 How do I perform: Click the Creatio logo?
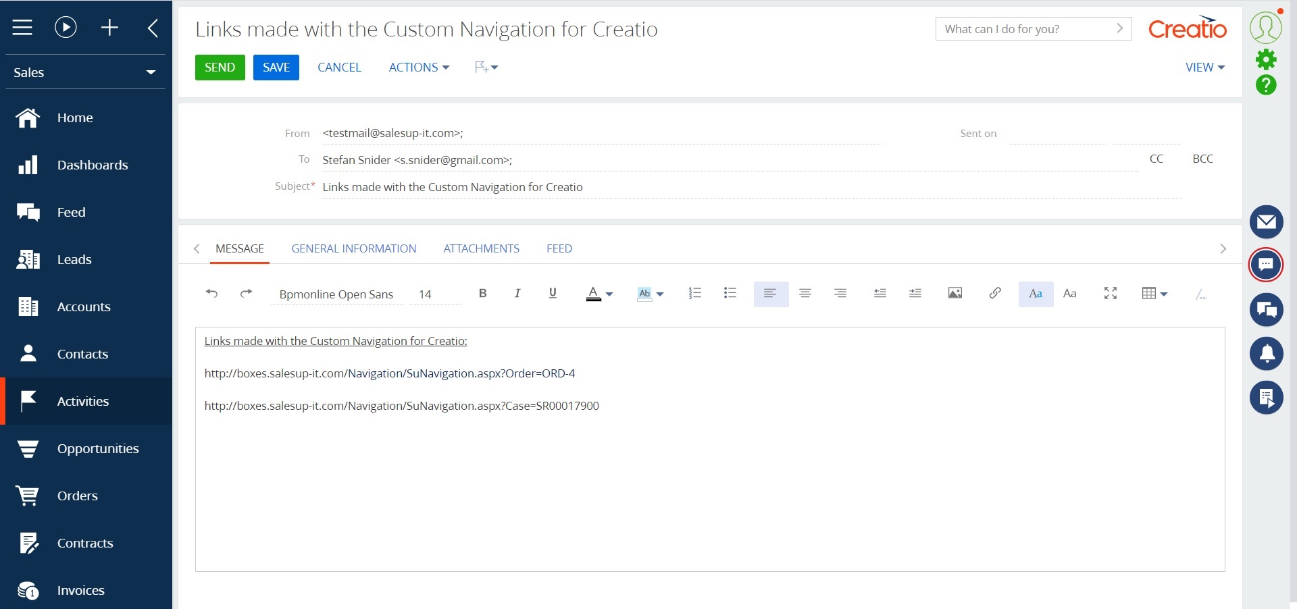pos(1188,28)
